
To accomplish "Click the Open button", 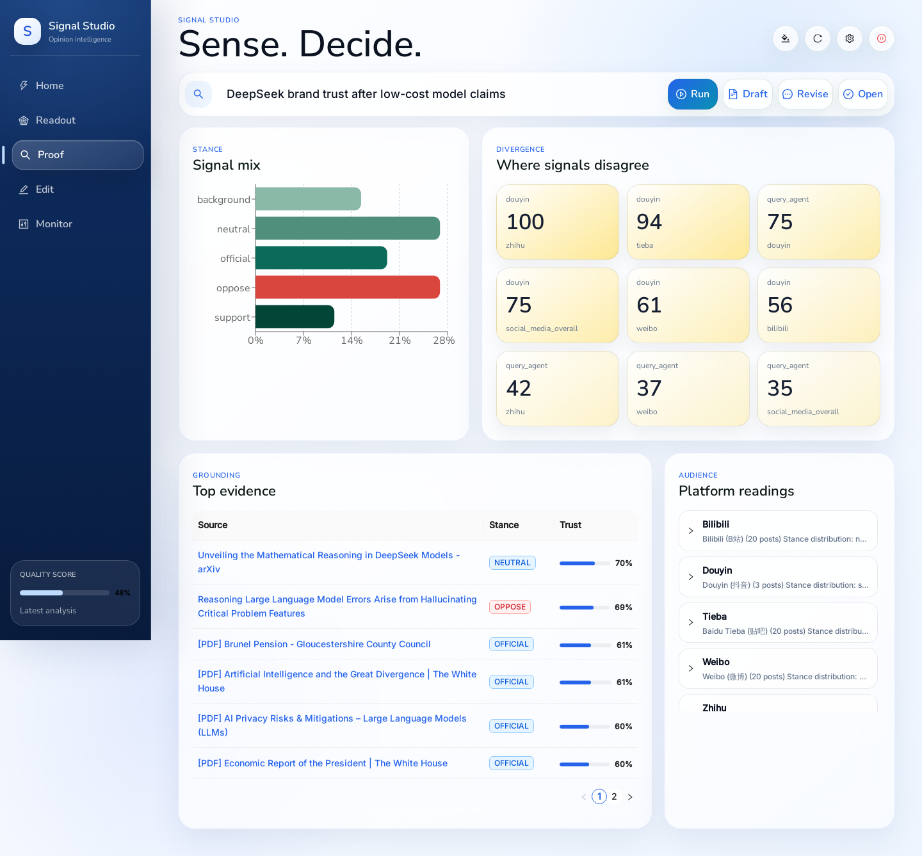I will coord(863,94).
